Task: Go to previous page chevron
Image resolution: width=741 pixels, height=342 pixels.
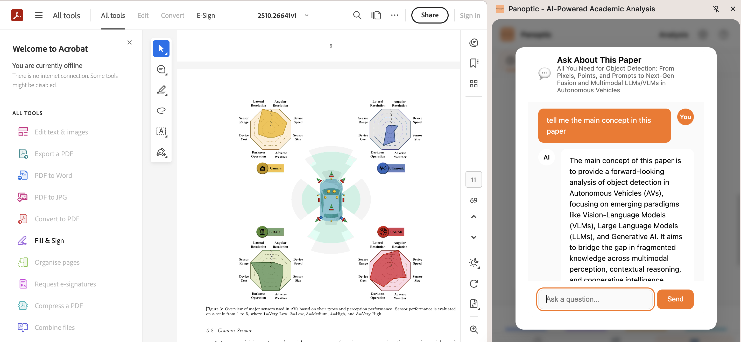Action: (474, 217)
